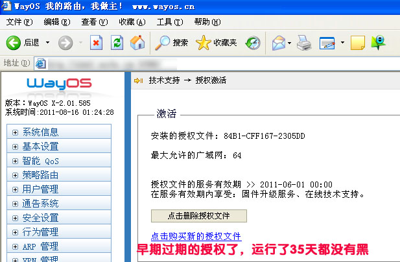Print page with printer icon
This screenshot has height=262, width=400.
click(304, 43)
